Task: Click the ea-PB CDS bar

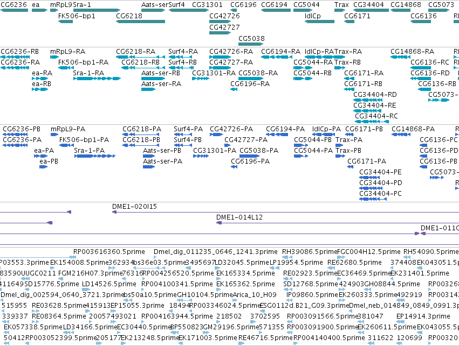Action: click(x=43, y=167)
